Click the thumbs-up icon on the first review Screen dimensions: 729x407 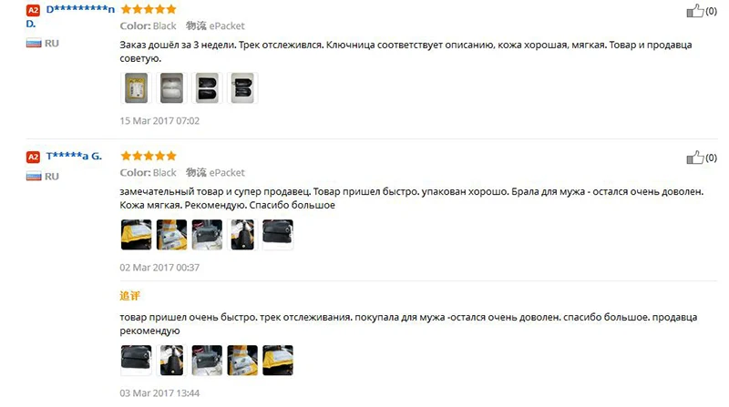[x=695, y=11]
